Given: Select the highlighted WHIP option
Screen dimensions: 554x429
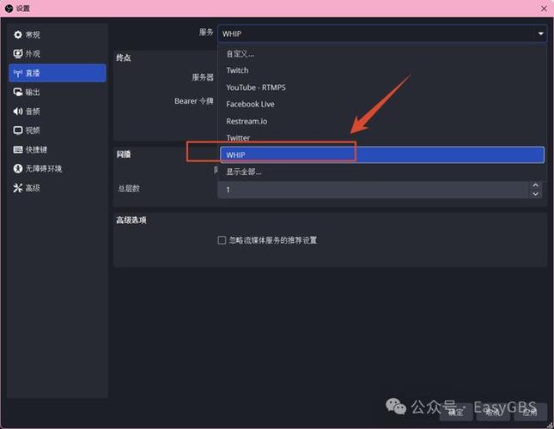Looking at the screenshot, I should [382, 155].
